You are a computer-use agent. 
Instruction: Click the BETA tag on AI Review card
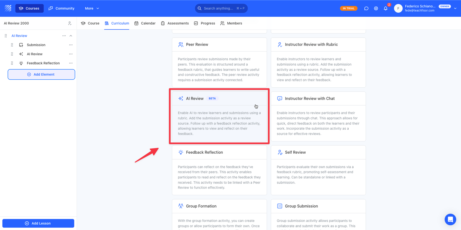212,99
